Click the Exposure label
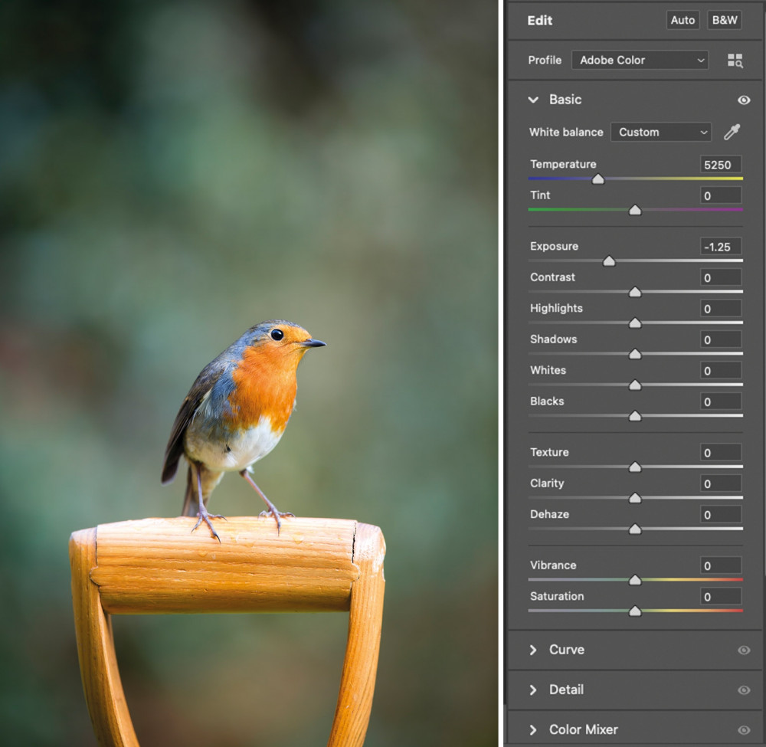 tap(554, 246)
